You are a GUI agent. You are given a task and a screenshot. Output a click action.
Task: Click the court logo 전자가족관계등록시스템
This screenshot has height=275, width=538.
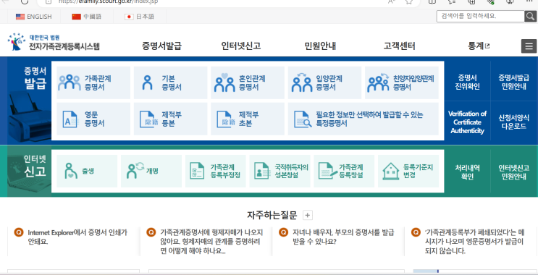[x=54, y=42]
